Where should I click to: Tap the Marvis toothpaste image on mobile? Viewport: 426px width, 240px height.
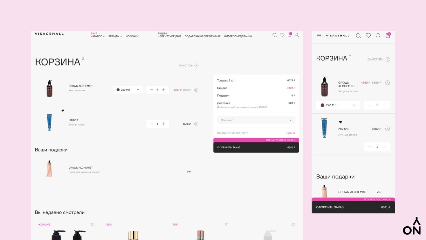click(324, 128)
